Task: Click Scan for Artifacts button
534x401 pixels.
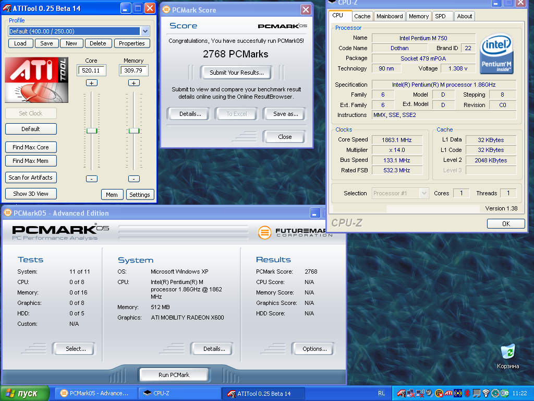Action: [31, 178]
